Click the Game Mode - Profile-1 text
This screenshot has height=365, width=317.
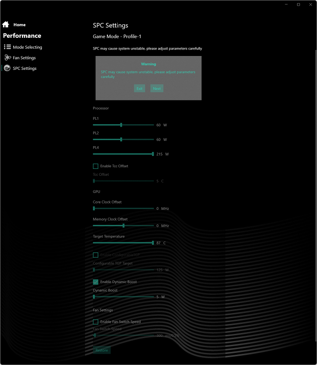click(x=117, y=37)
